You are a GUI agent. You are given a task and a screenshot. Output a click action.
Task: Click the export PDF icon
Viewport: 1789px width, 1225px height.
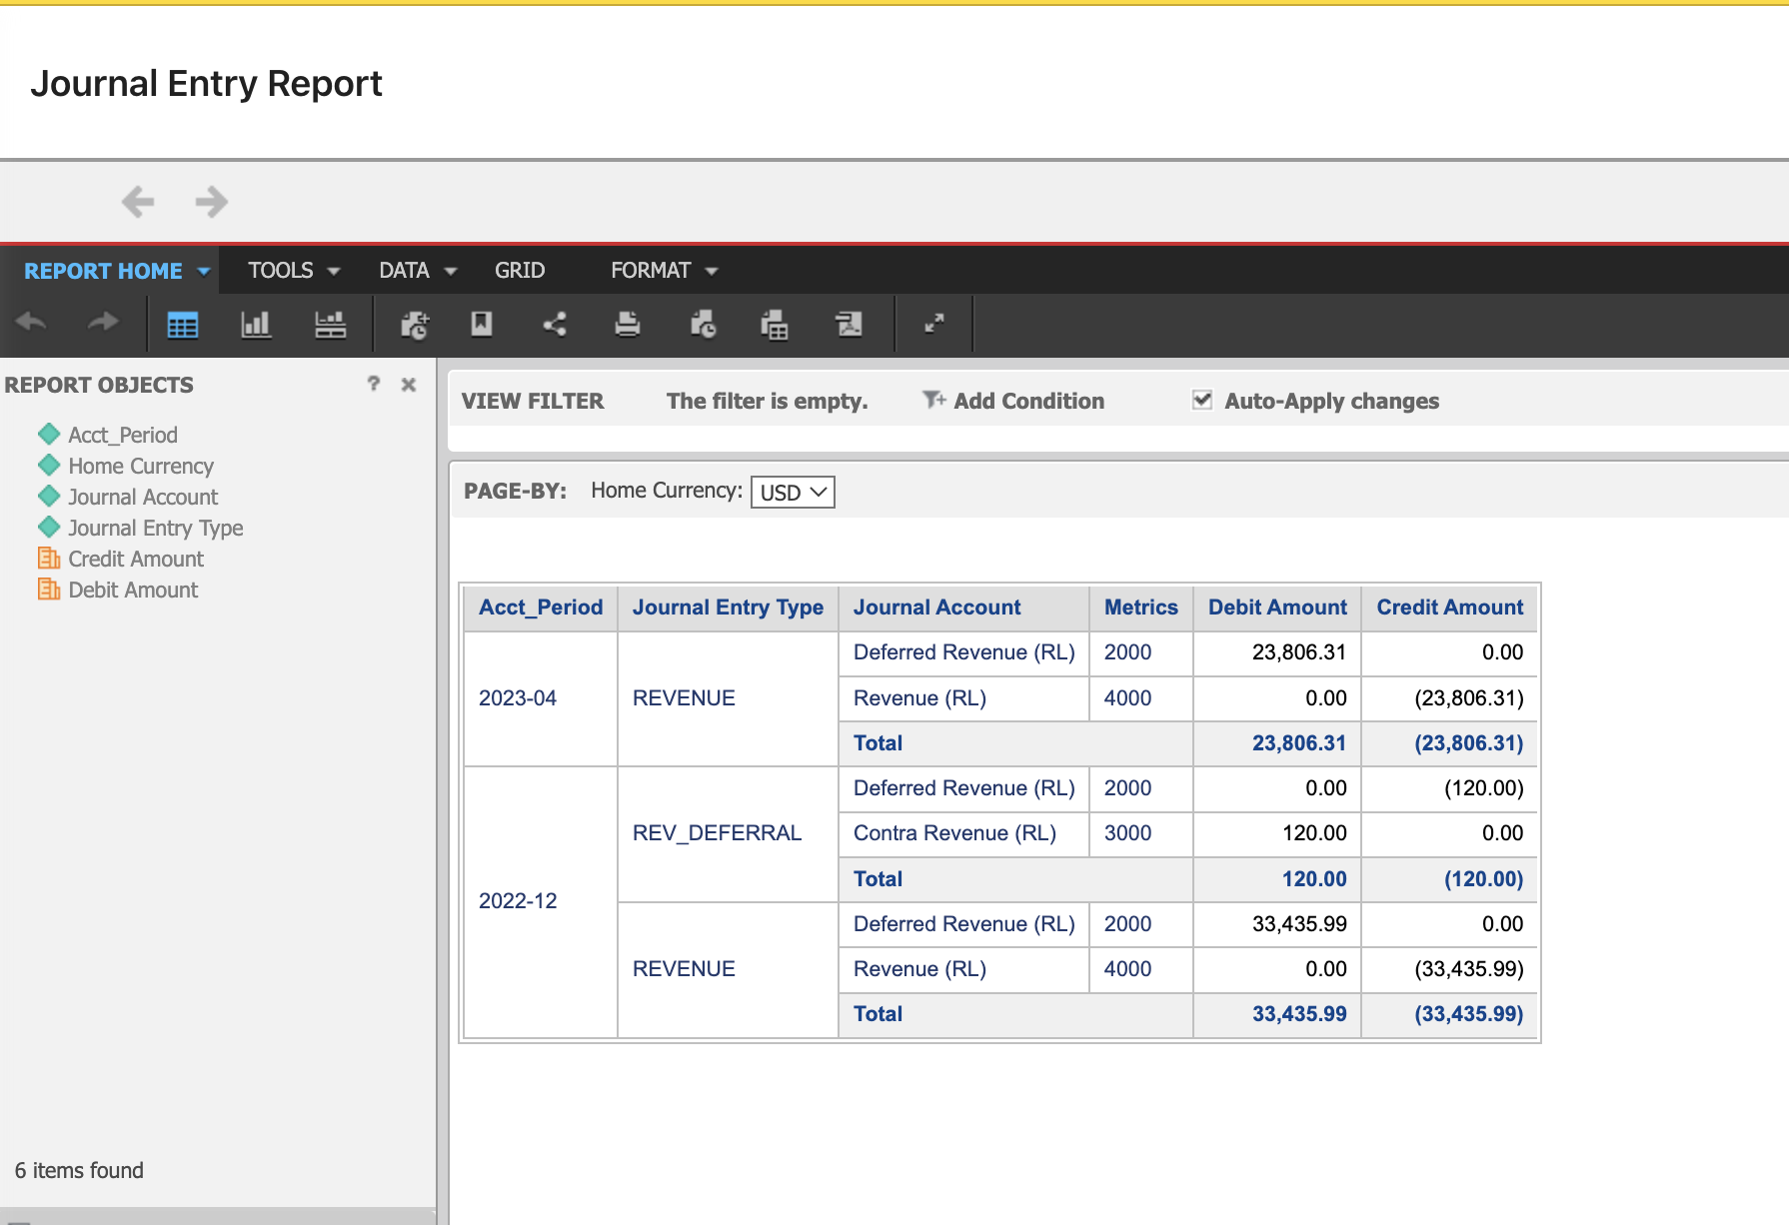pyautogui.click(x=849, y=324)
